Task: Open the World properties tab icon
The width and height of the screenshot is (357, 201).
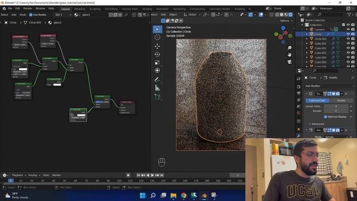Action: (299, 113)
